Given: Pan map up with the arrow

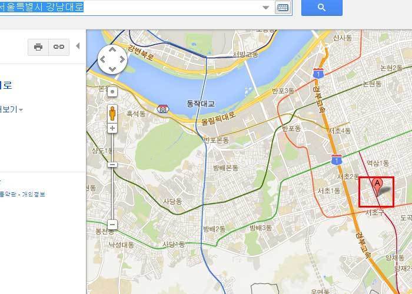Looking at the screenshot, I should [x=112, y=49].
